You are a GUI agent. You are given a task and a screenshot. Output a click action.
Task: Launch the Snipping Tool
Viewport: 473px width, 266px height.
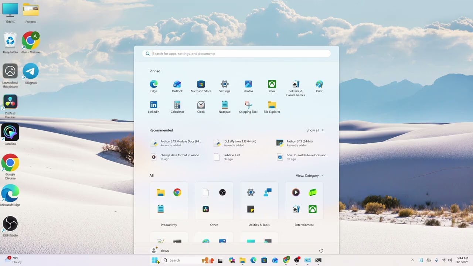[x=248, y=107]
